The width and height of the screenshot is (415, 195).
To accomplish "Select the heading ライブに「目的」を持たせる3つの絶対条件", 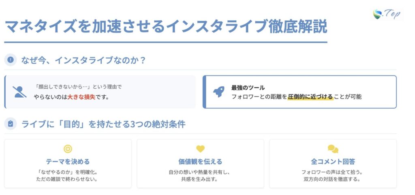I will [103, 124].
